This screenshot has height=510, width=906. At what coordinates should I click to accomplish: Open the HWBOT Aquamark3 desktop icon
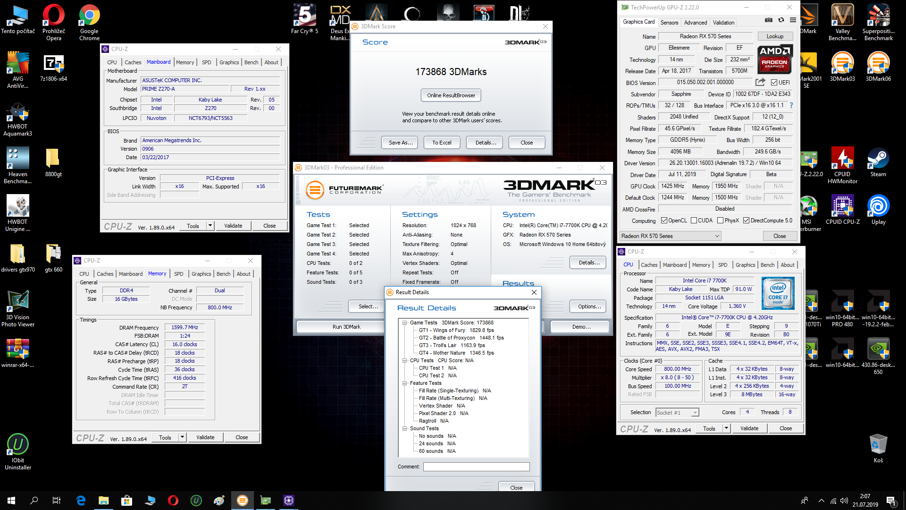[x=17, y=118]
